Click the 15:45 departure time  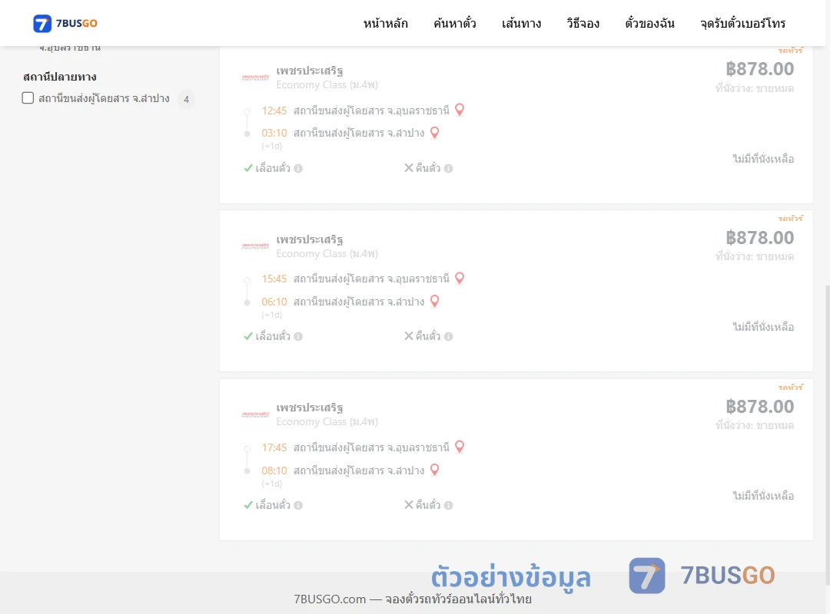pyautogui.click(x=274, y=279)
